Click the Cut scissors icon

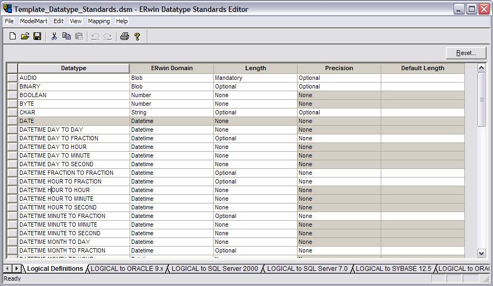point(54,36)
